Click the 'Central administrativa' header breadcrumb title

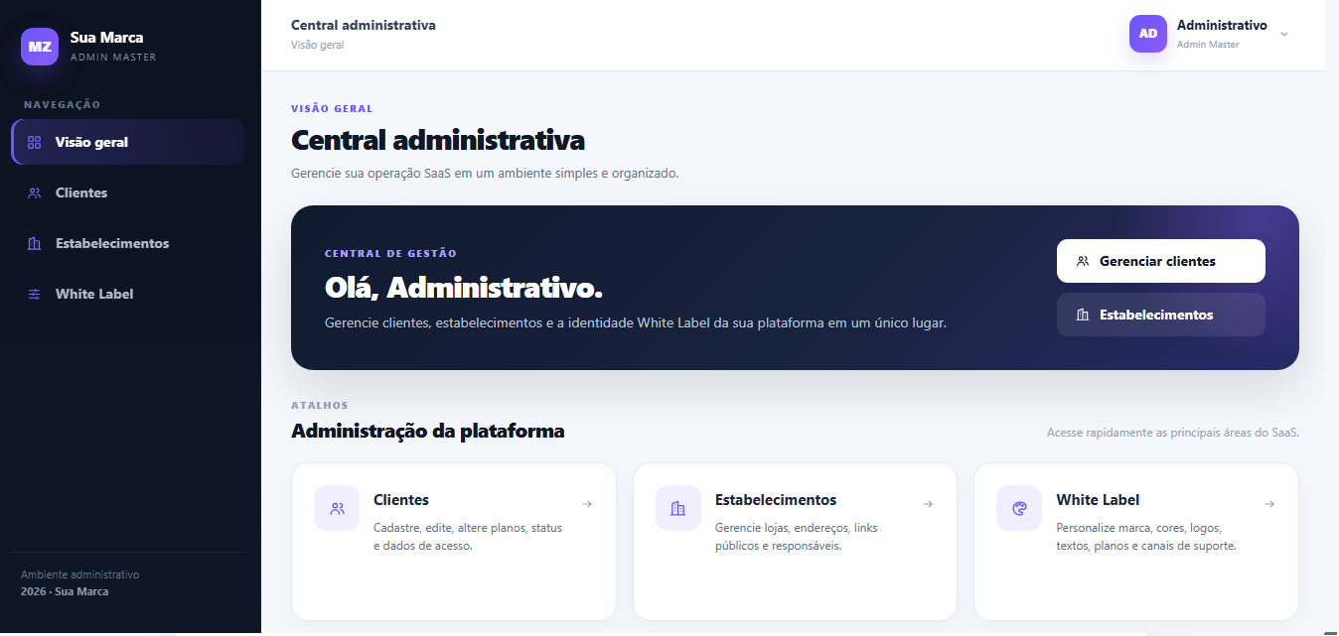tap(364, 25)
